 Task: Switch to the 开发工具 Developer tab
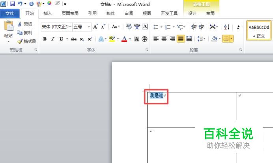[169, 13]
